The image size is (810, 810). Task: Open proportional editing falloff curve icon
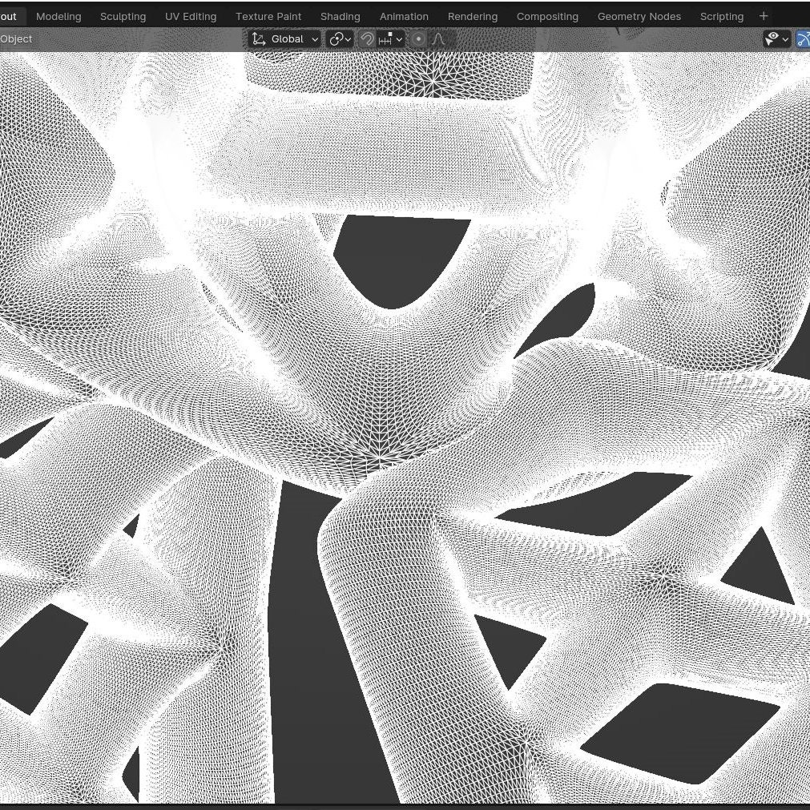click(438, 39)
